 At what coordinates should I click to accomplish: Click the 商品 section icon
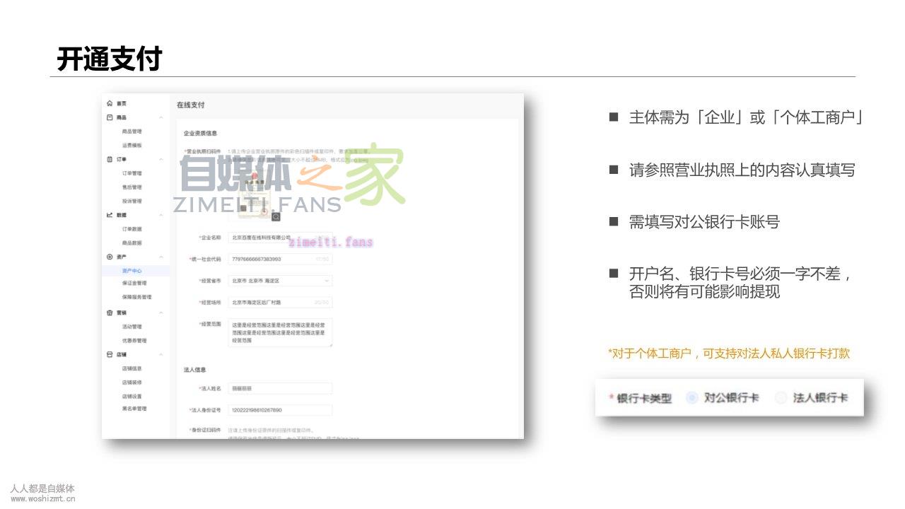tap(110, 117)
